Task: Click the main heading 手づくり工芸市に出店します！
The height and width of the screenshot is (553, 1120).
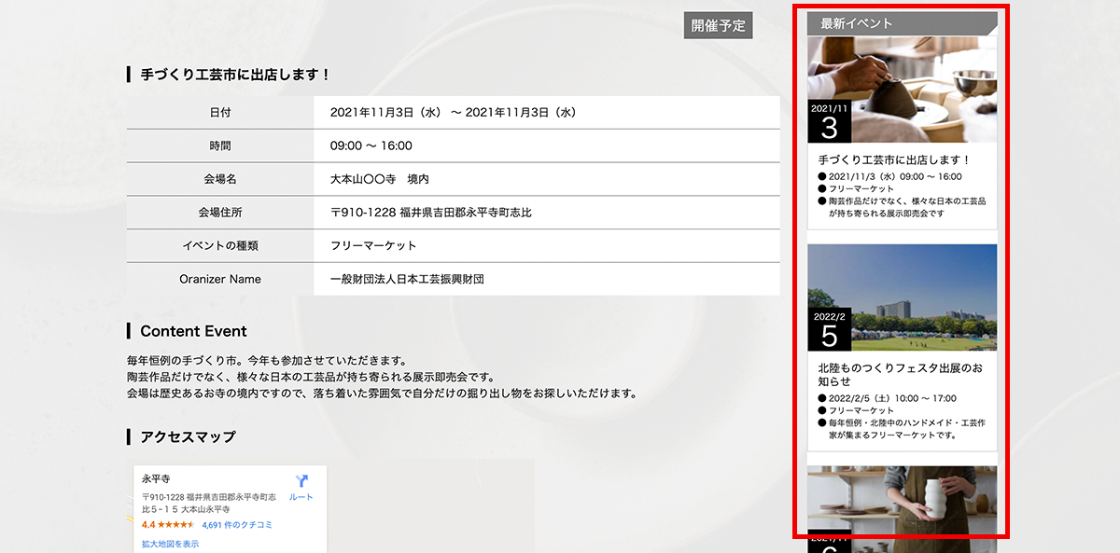Action: pyautogui.click(x=235, y=74)
